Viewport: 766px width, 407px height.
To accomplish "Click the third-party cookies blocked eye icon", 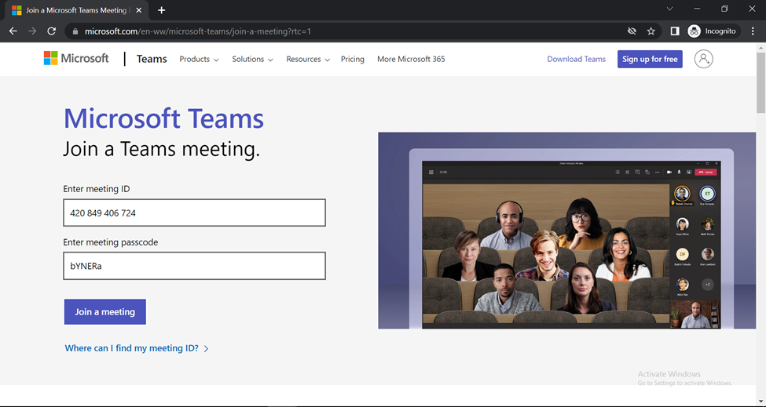I will click(632, 31).
